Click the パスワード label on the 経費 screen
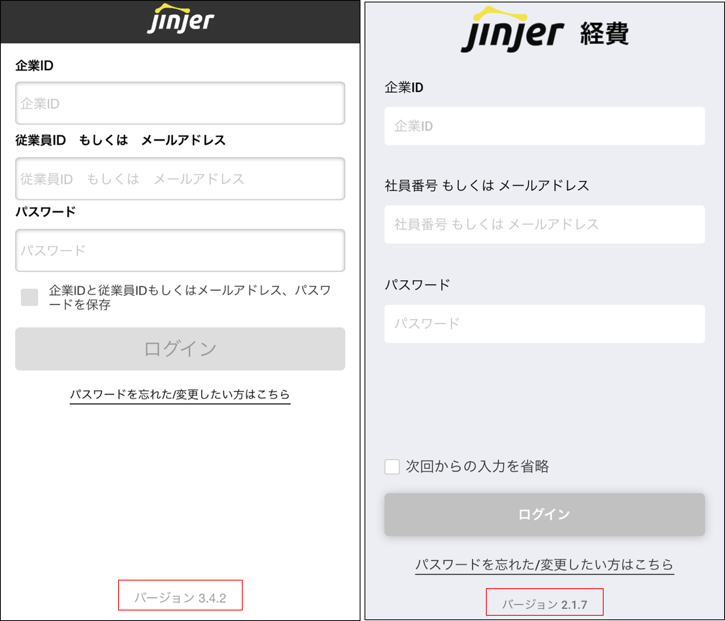Image resolution: width=725 pixels, height=621 pixels. tap(417, 284)
